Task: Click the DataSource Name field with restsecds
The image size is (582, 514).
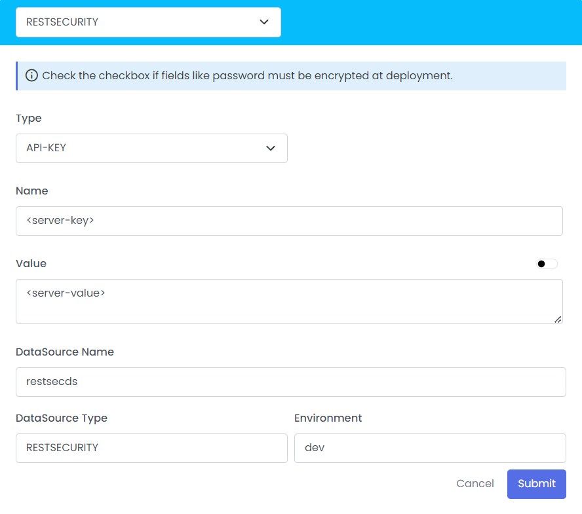Action: (290, 382)
